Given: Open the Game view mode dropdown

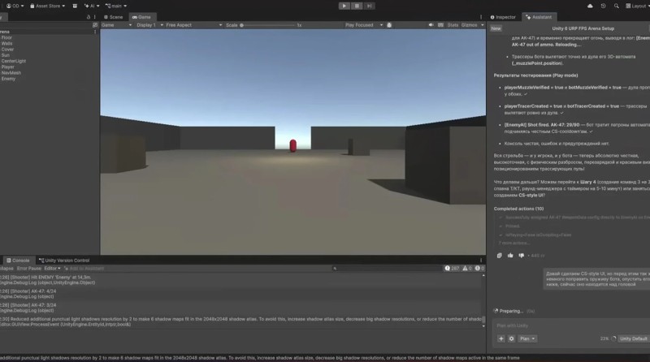Looking at the screenshot, I should pos(116,25).
